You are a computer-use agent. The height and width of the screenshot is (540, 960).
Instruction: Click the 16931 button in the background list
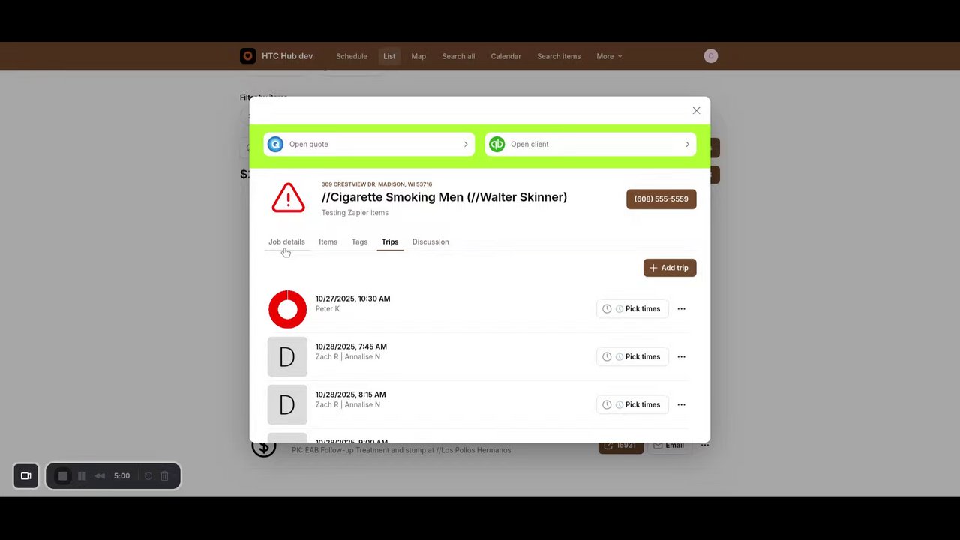pos(621,445)
